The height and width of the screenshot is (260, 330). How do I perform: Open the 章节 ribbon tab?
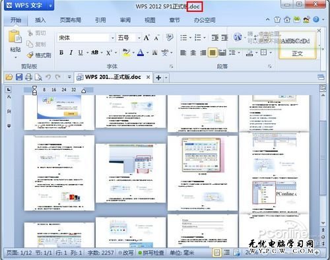(174, 20)
